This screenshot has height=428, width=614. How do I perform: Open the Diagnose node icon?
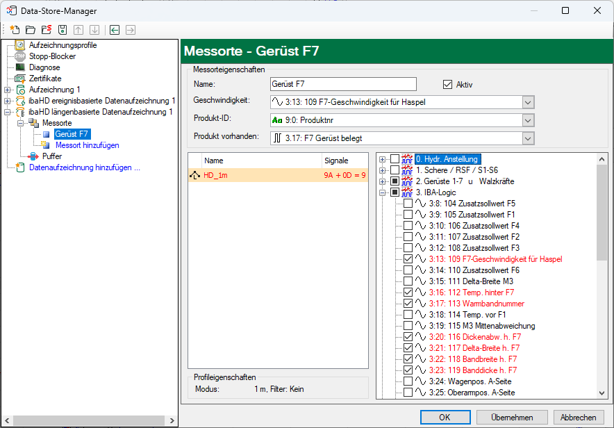pos(20,67)
